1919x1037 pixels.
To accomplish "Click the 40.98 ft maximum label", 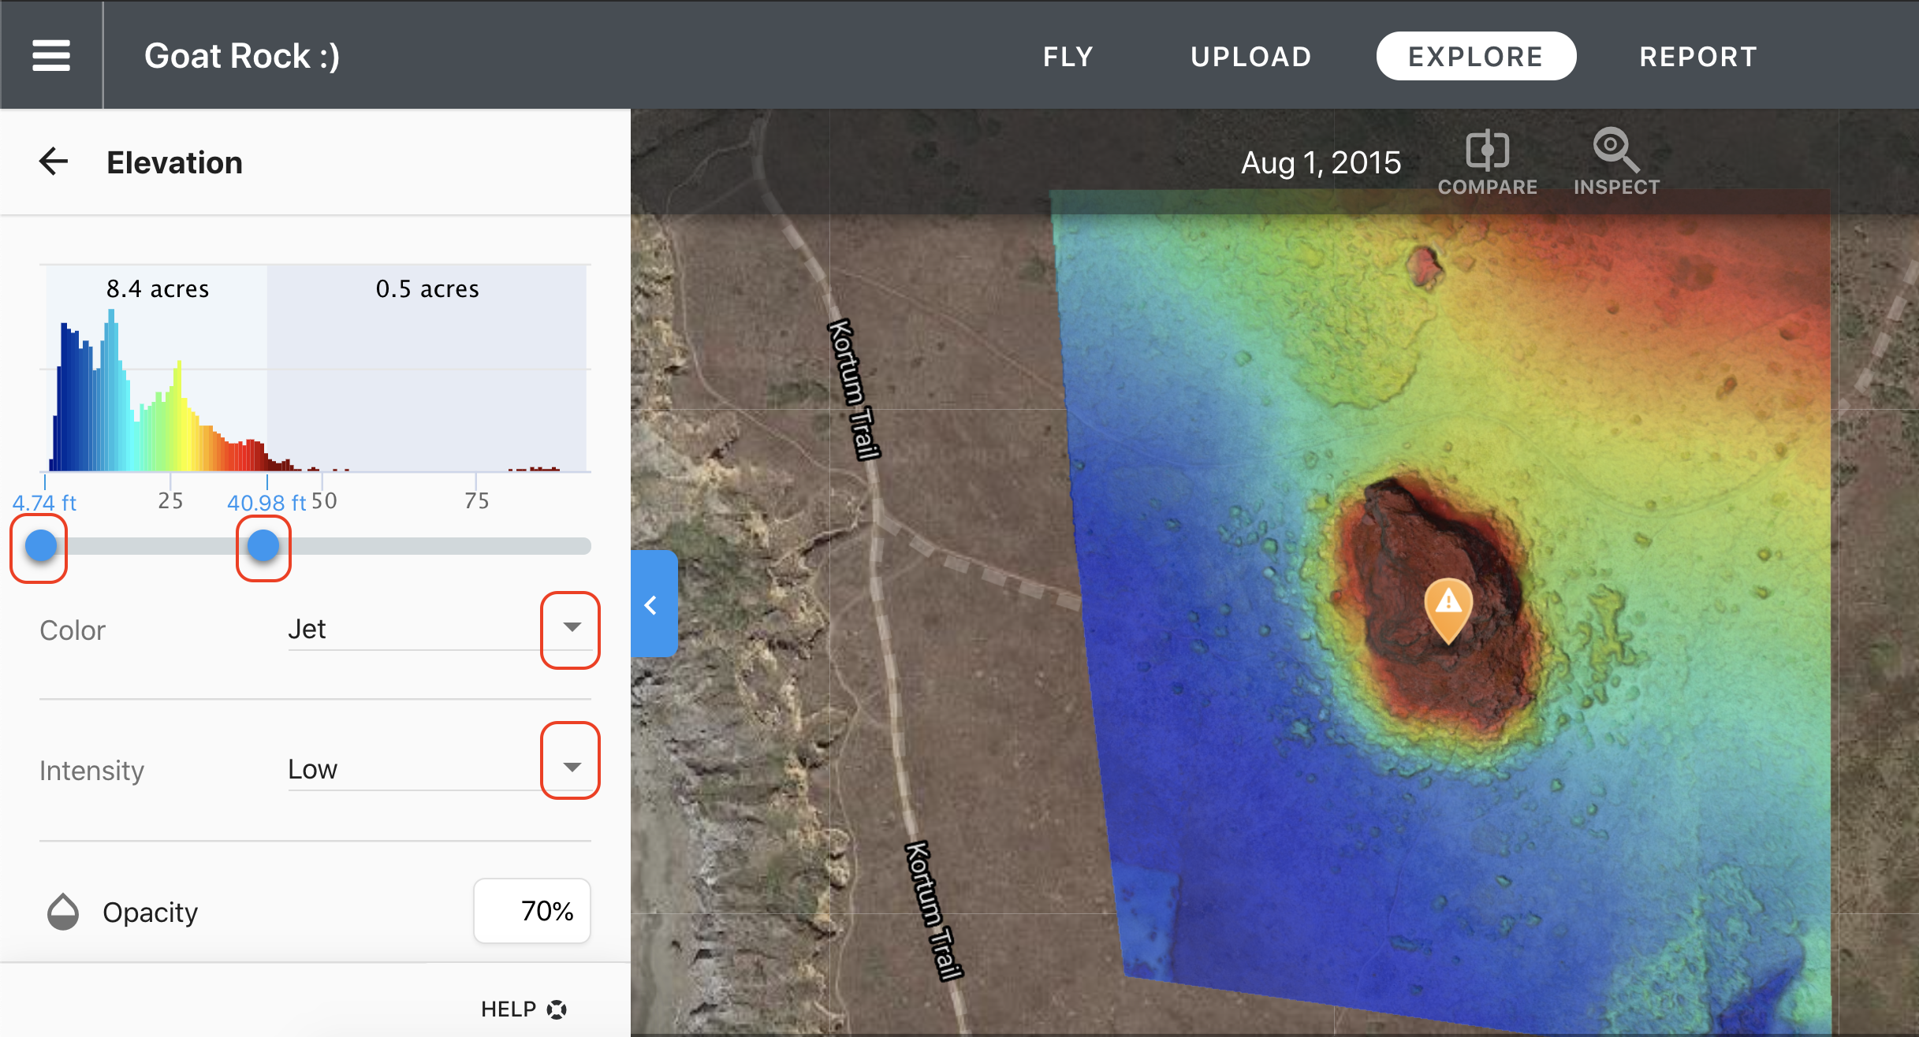I will tap(266, 503).
